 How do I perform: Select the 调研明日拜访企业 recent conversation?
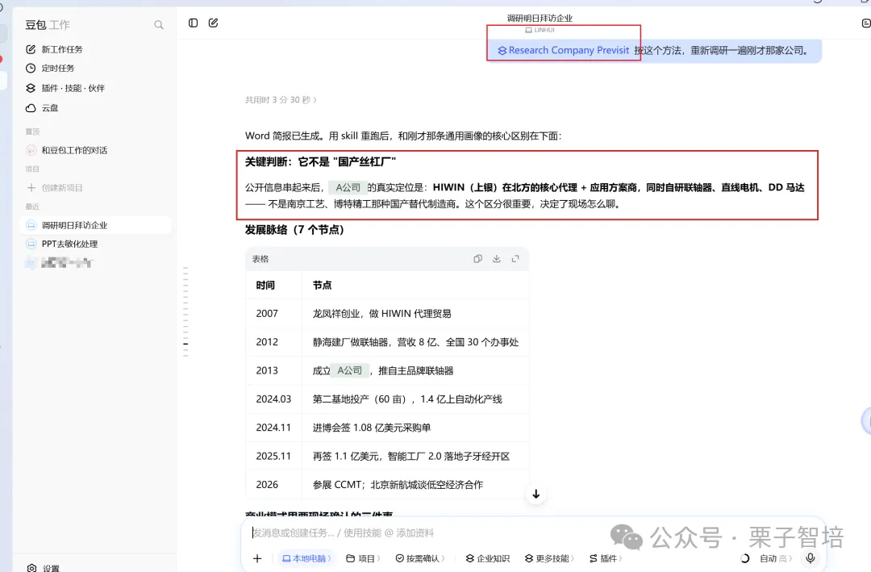95,225
